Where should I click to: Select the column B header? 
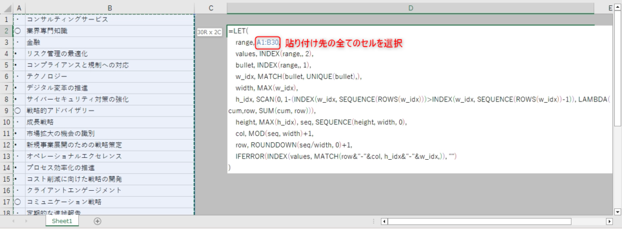110,8
